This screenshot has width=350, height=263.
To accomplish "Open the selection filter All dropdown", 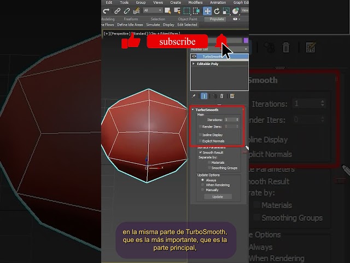I will 153,10.
